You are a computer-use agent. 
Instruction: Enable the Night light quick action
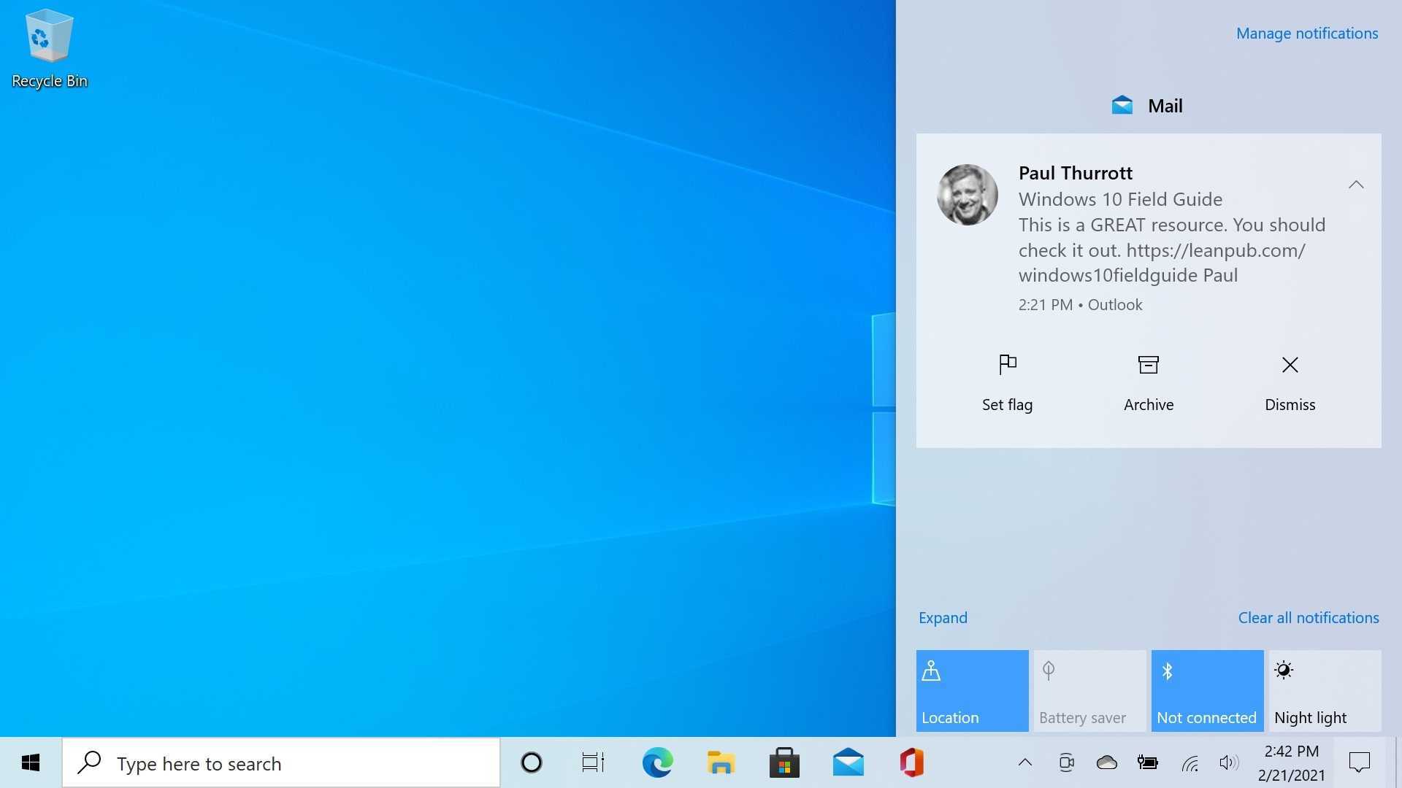[1324, 690]
